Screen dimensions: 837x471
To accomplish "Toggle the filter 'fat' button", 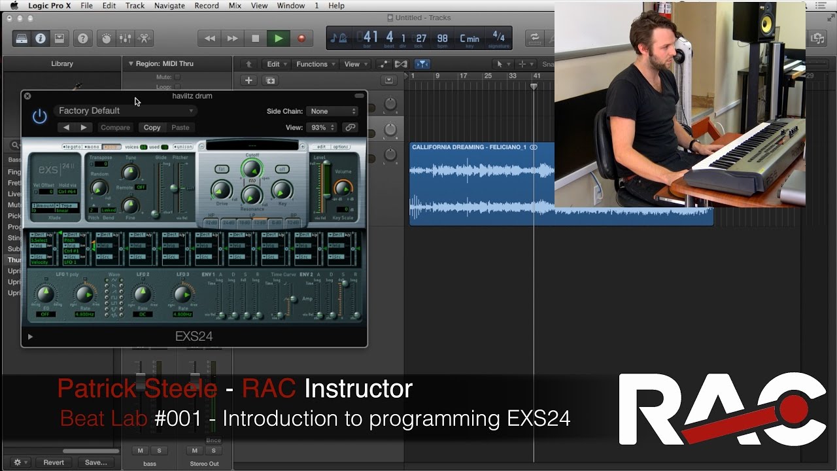I will (222, 169).
